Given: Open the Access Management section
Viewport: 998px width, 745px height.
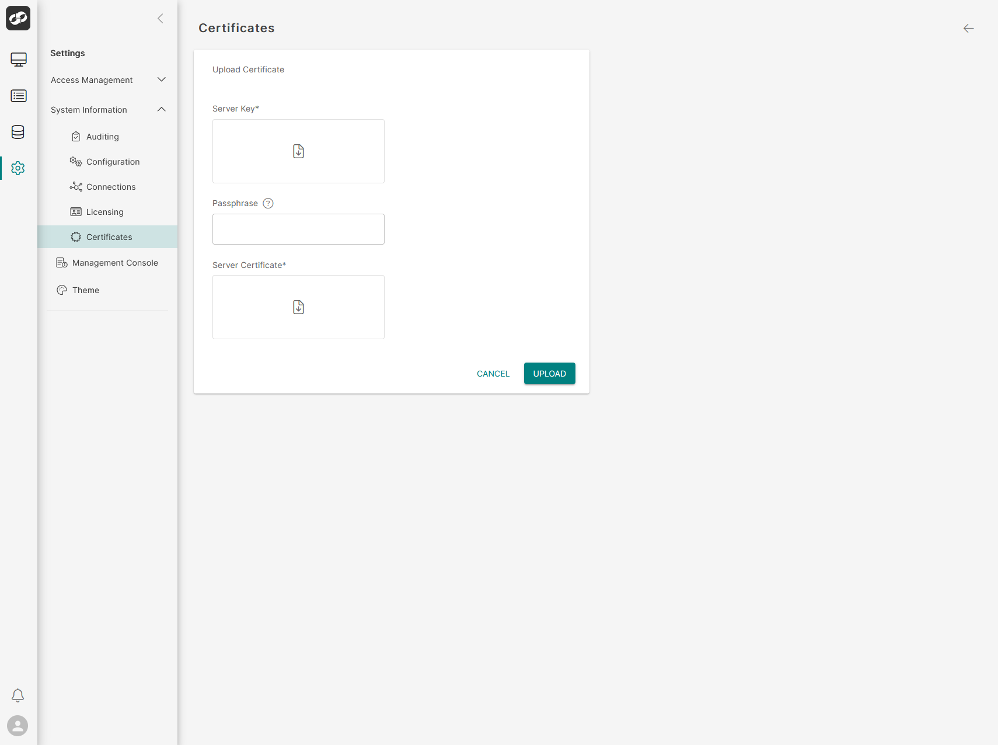Looking at the screenshot, I should [x=107, y=80].
